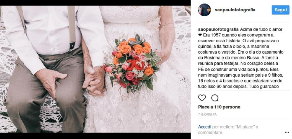Like the post with the heart icon

(x=202, y=98)
